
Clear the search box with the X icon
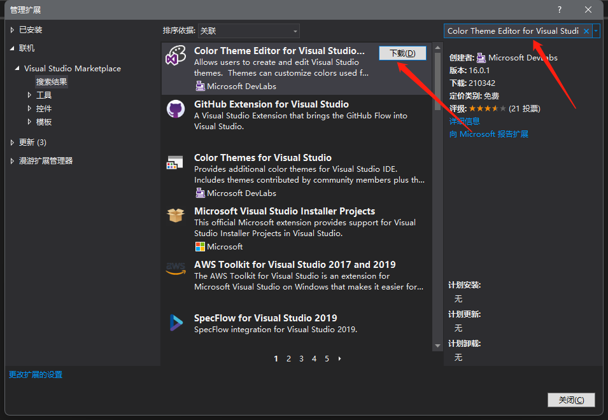586,31
